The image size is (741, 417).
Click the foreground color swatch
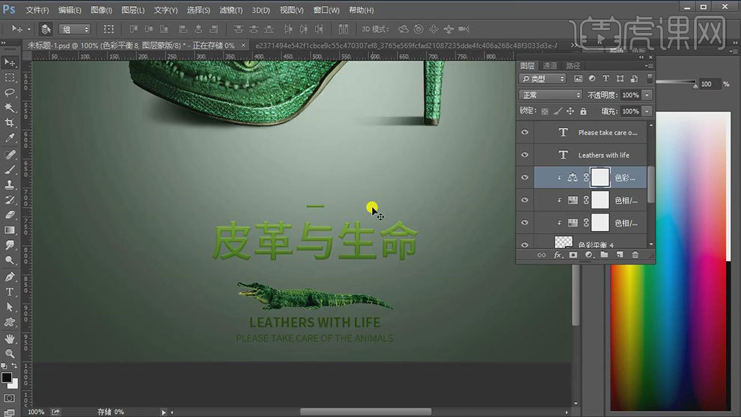click(x=7, y=377)
